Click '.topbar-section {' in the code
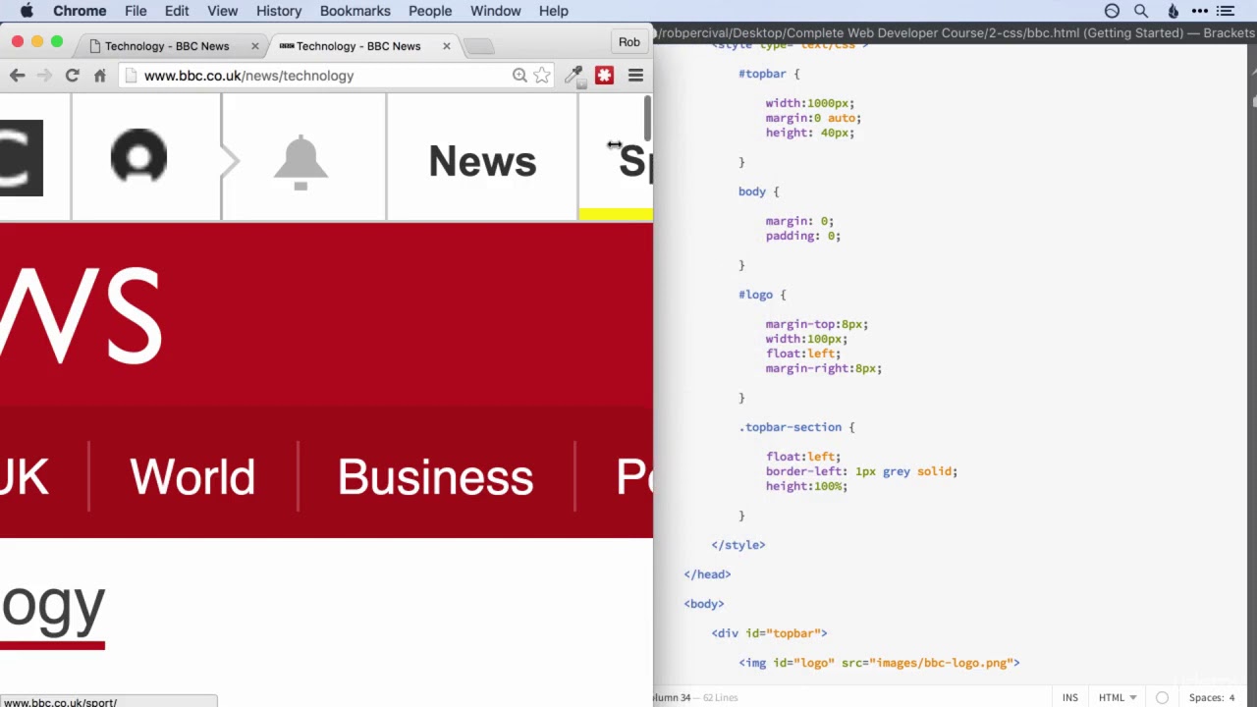1257x707 pixels. click(x=796, y=427)
